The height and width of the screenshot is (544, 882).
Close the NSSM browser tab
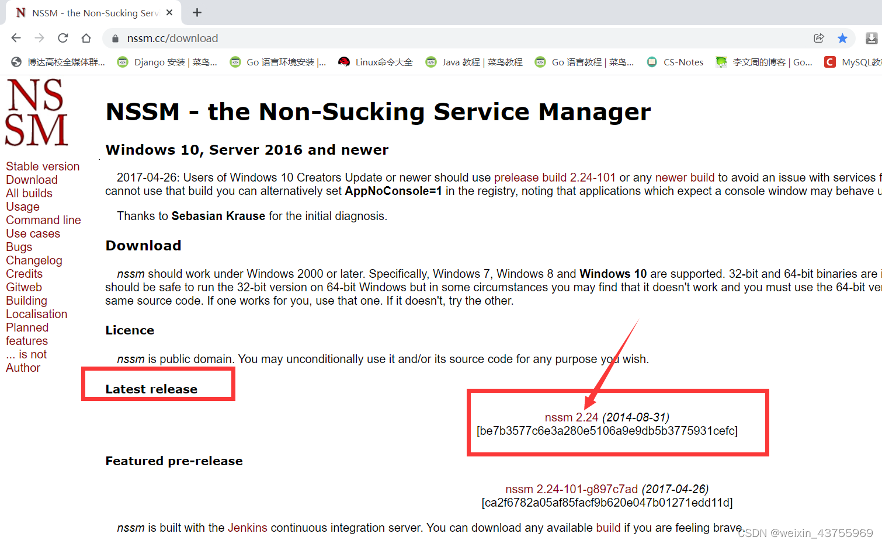(x=169, y=12)
